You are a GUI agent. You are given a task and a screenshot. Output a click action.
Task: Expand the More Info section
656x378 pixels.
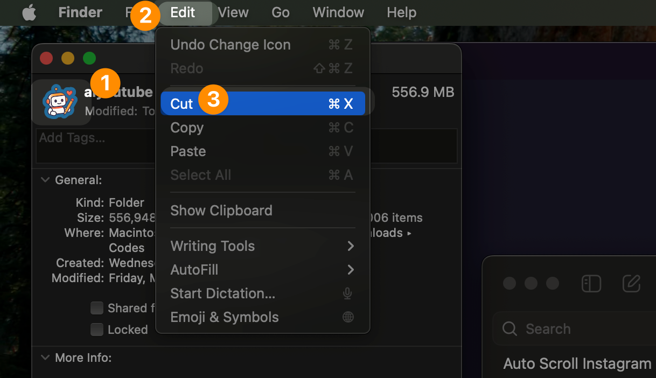click(x=45, y=357)
